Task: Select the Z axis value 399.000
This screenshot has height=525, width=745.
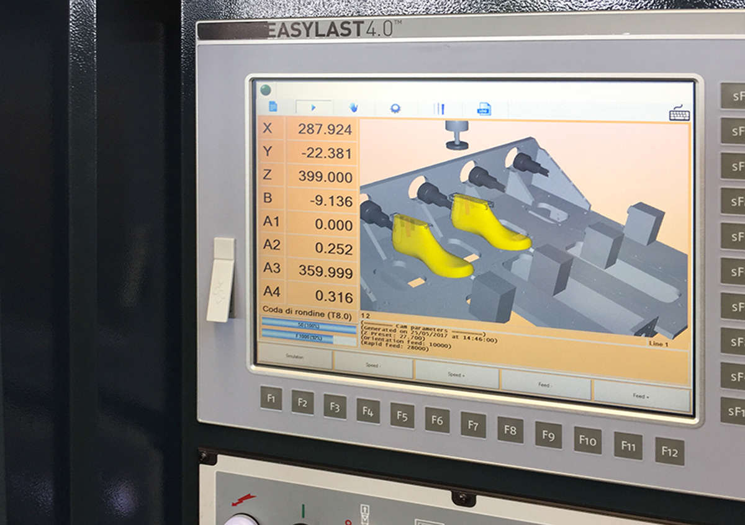Action: coord(325,176)
